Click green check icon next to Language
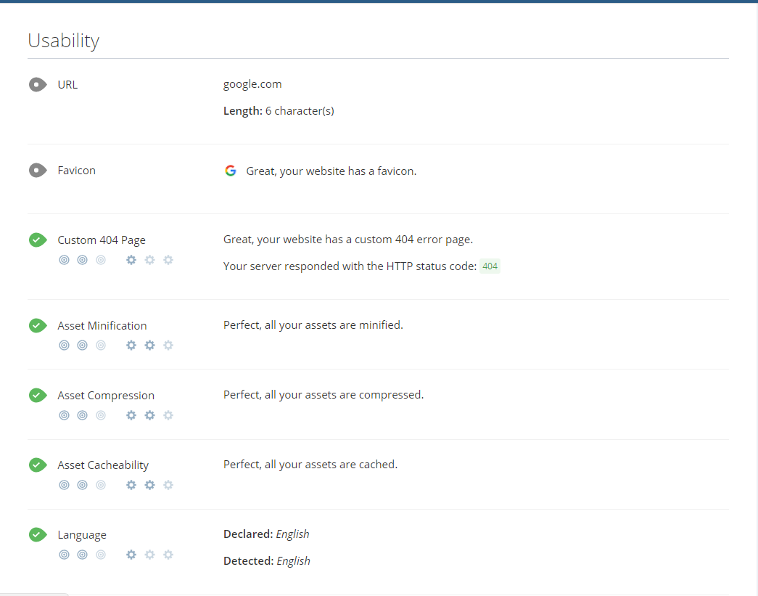 pos(38,535)
